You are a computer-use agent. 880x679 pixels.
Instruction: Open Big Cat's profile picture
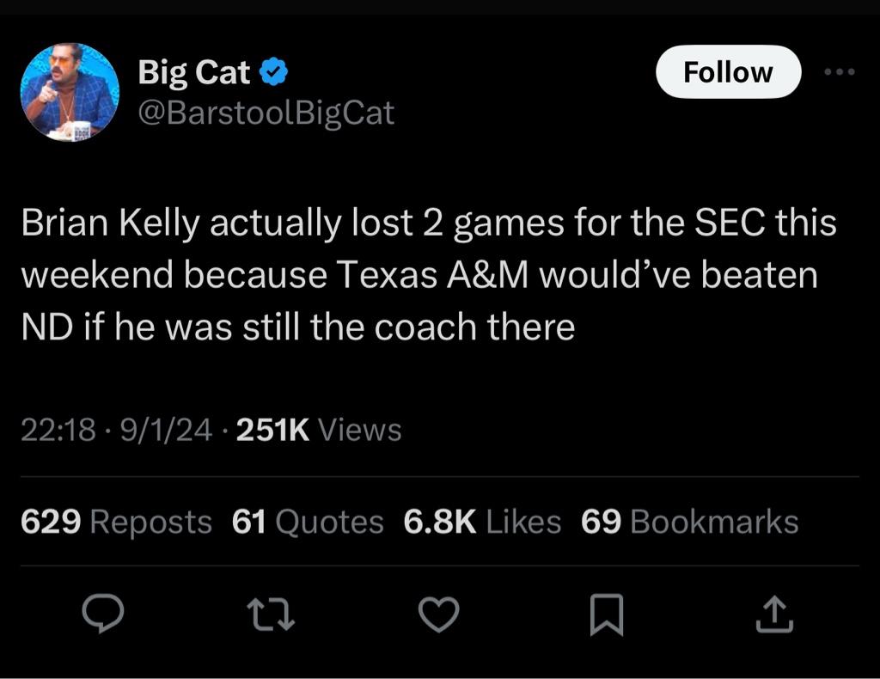(69, 92)
